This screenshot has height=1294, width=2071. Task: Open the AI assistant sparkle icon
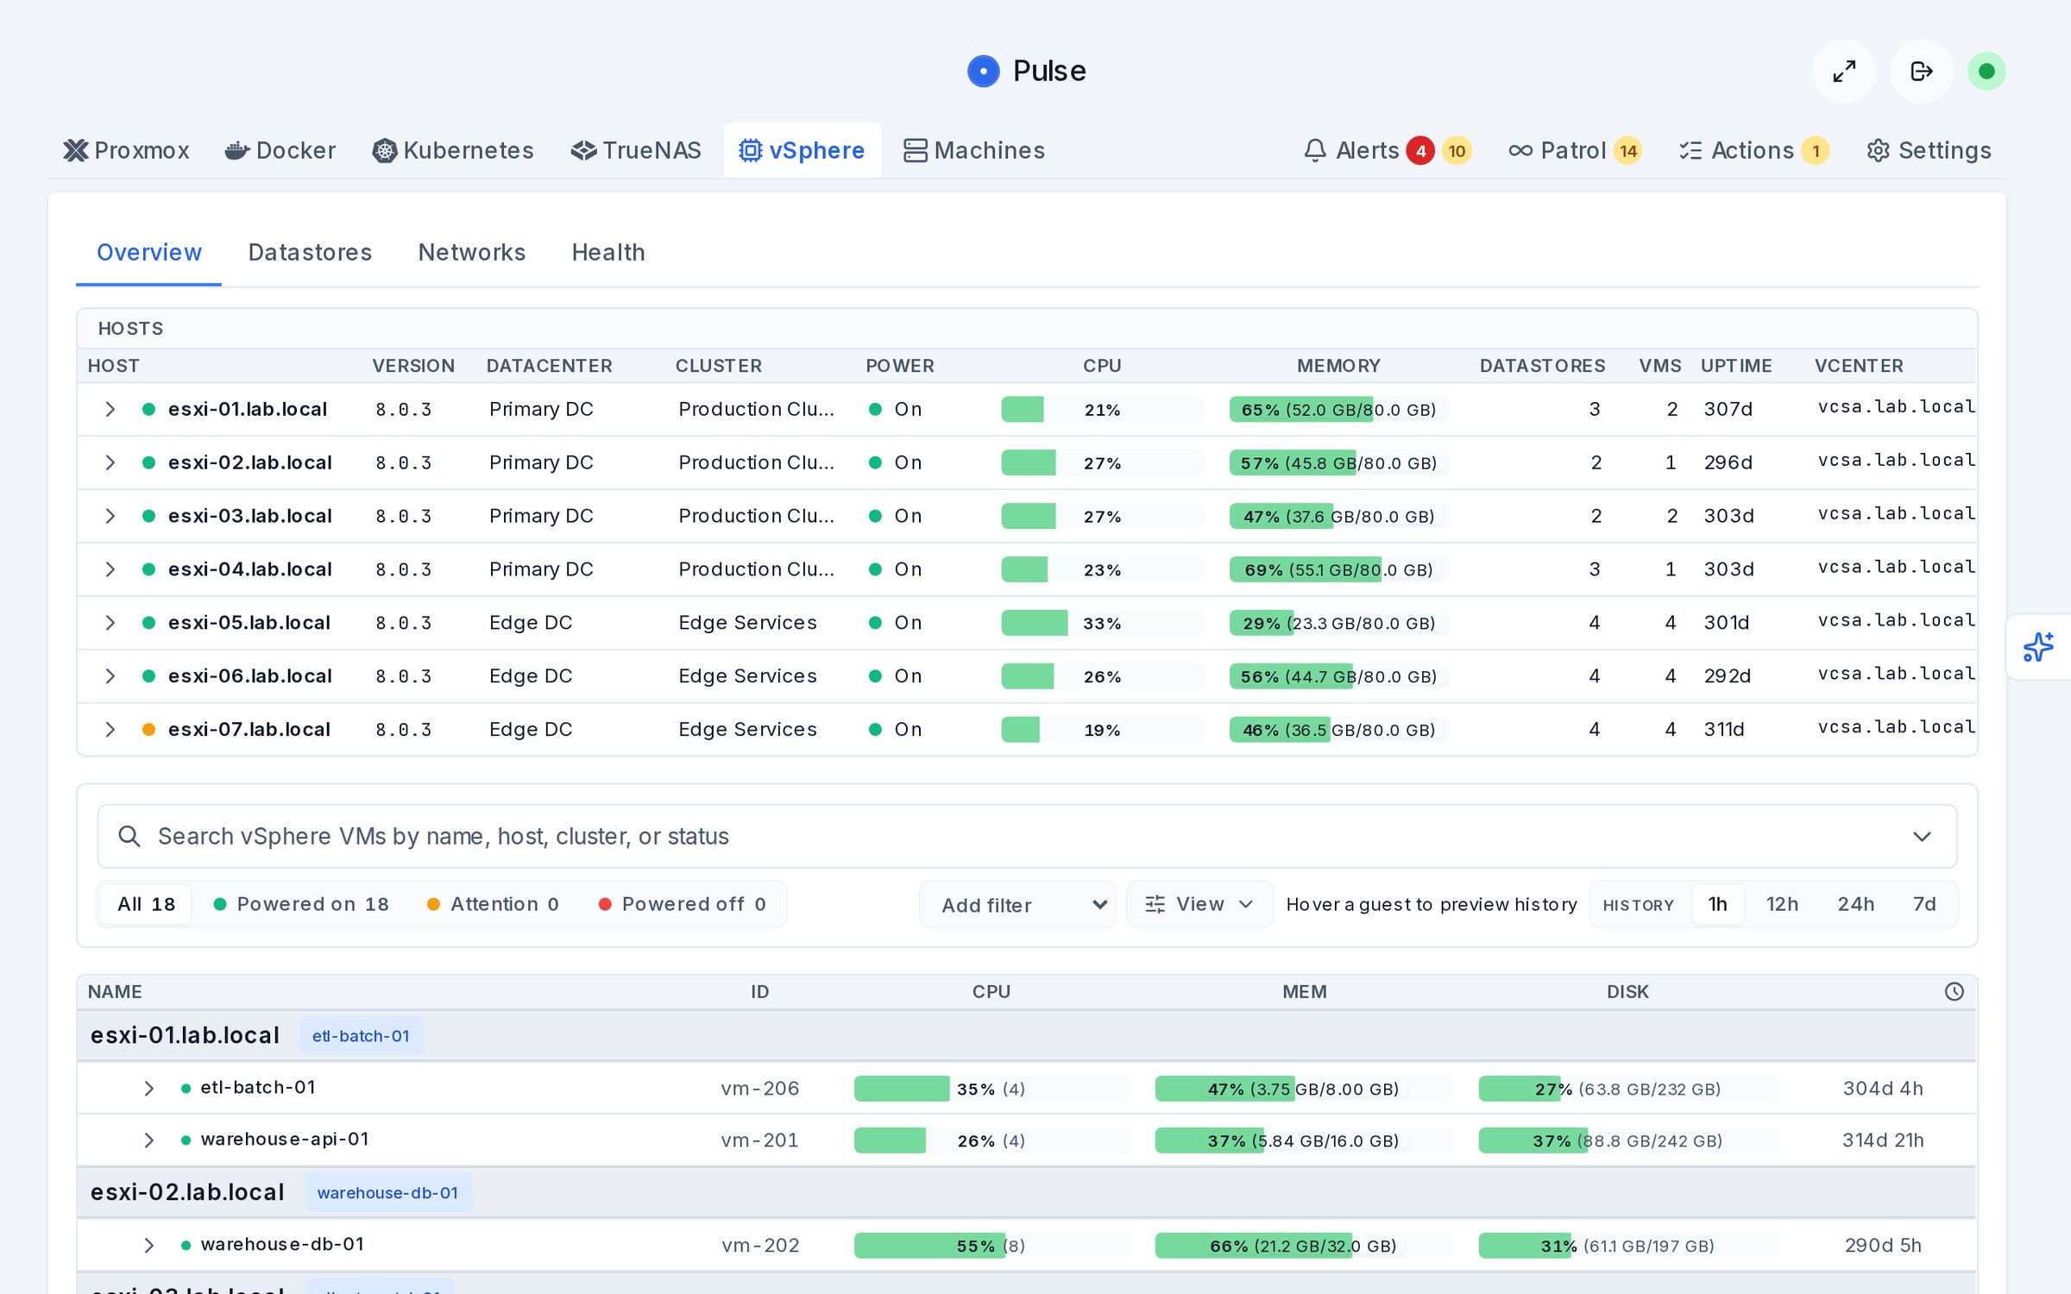2038,647
